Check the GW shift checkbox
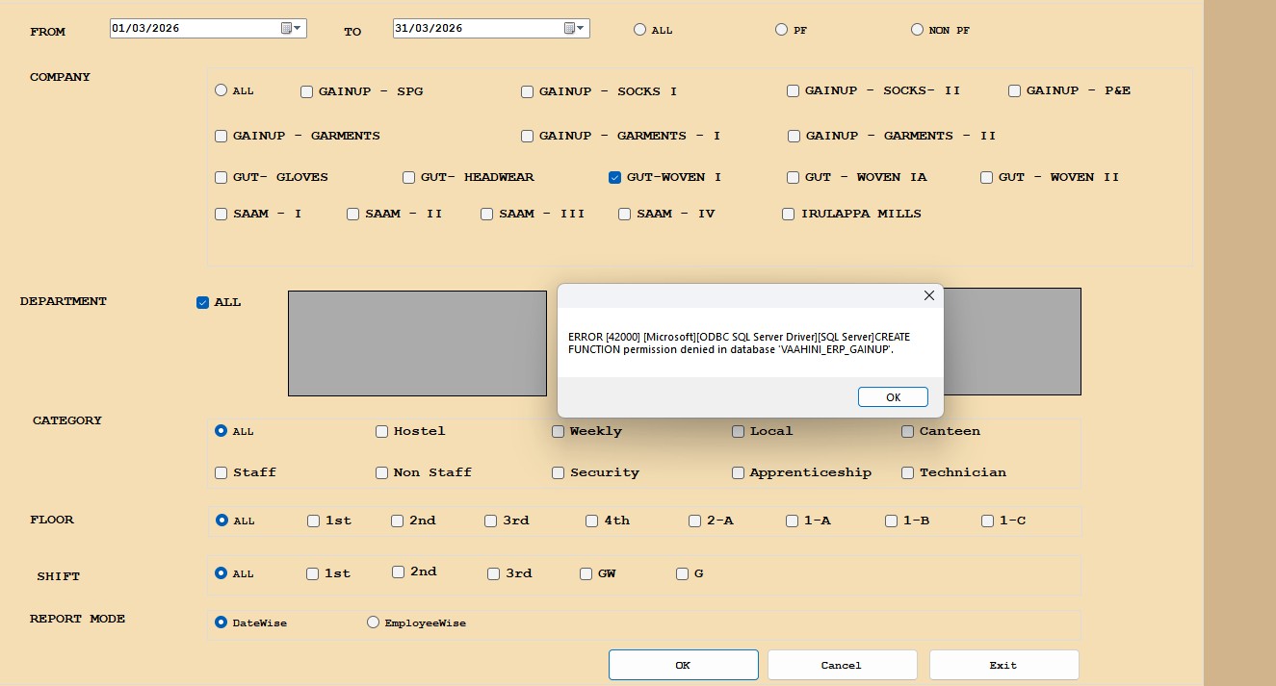The height and width of the screenshot is (686, 1276). [x=586, y=573]
